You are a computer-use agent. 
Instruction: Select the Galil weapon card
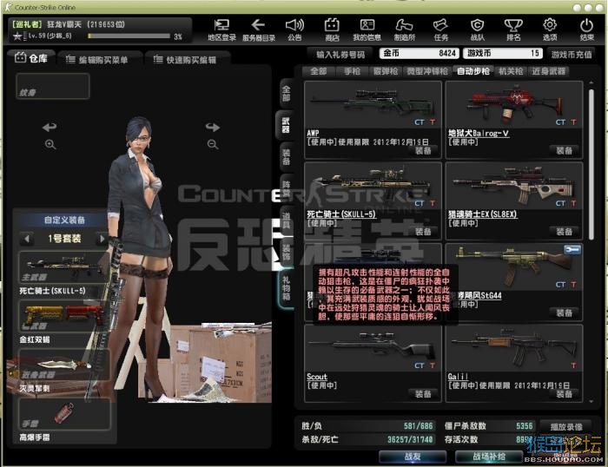point(514,364)
